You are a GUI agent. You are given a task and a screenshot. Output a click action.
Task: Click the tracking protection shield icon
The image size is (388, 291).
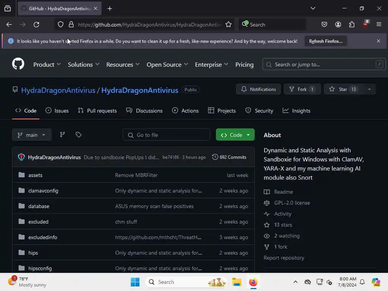[x=61, y=25]
